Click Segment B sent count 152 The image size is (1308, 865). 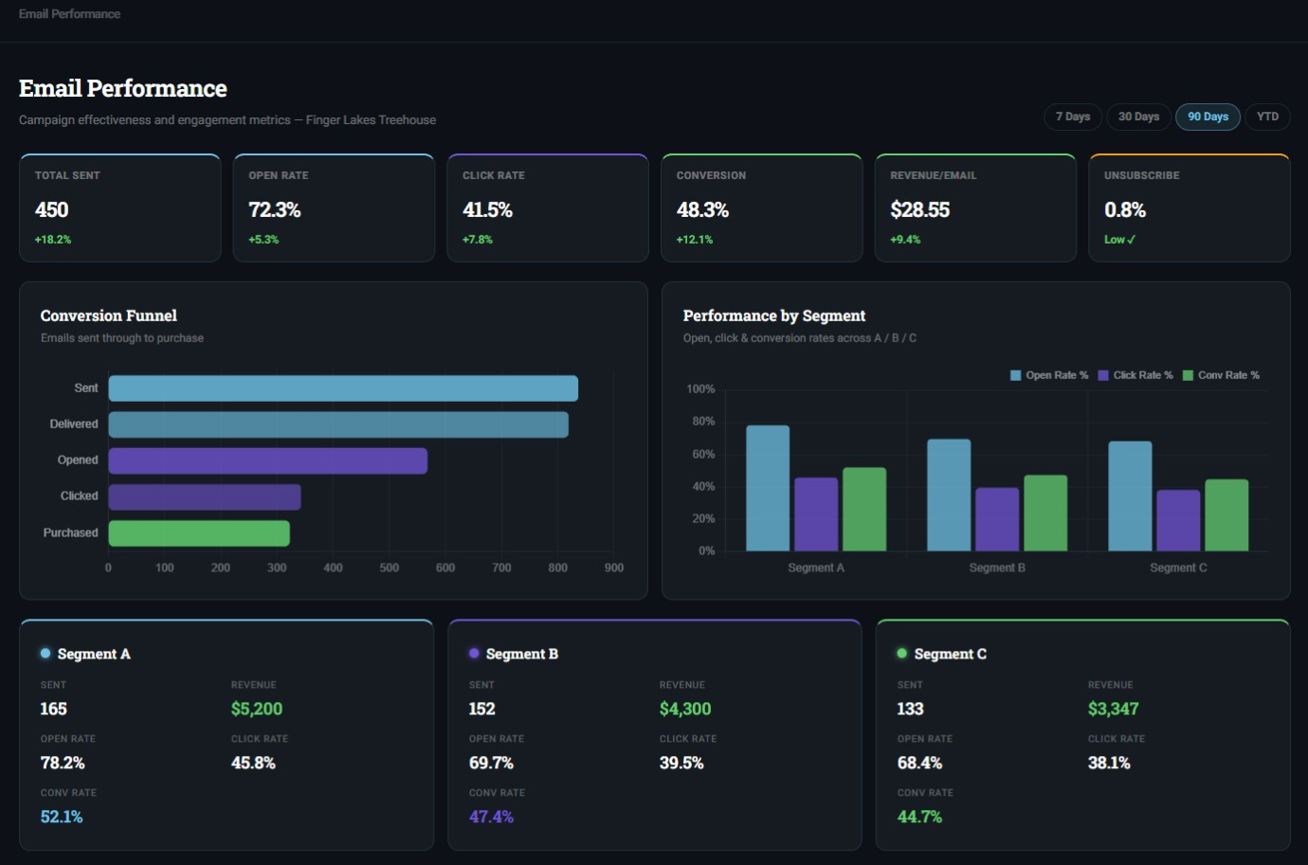point(482,709)
